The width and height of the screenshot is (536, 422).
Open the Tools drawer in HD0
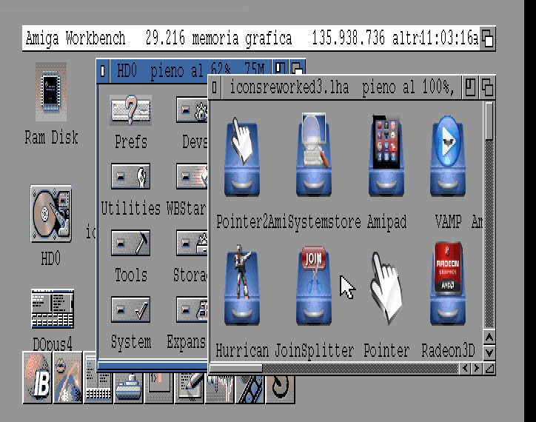tap(130, 244)
